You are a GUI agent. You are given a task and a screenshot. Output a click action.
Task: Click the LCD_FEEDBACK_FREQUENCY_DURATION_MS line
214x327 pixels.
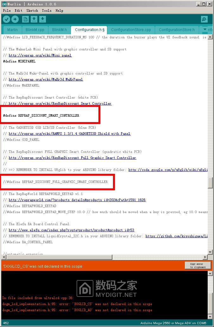tap(105, 37)
